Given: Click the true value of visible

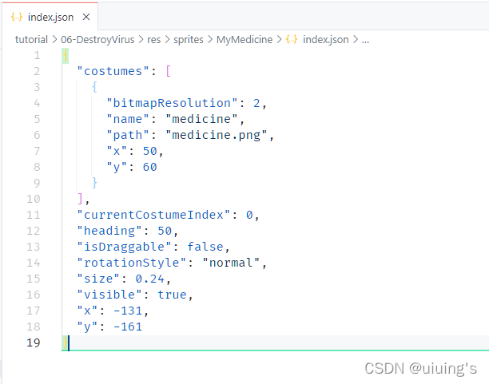Looking at the screenshot, I should click(172, 295).
